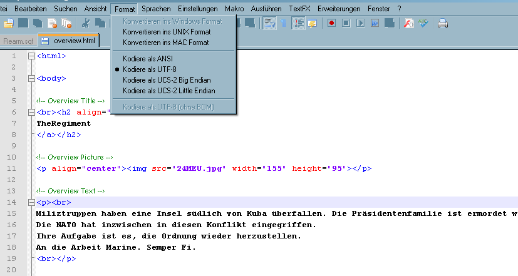The height and width of the screenshot is (276, 518).
Task: Switch to the overview.html tab
Action: coord(69,41)
